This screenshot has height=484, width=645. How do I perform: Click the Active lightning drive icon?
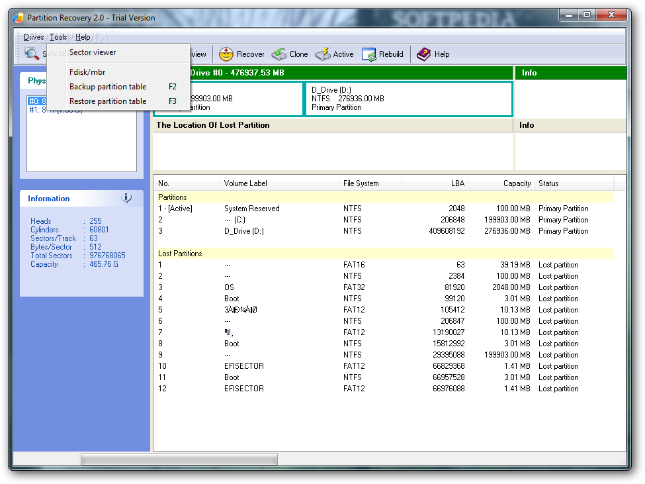coord(323,54)
